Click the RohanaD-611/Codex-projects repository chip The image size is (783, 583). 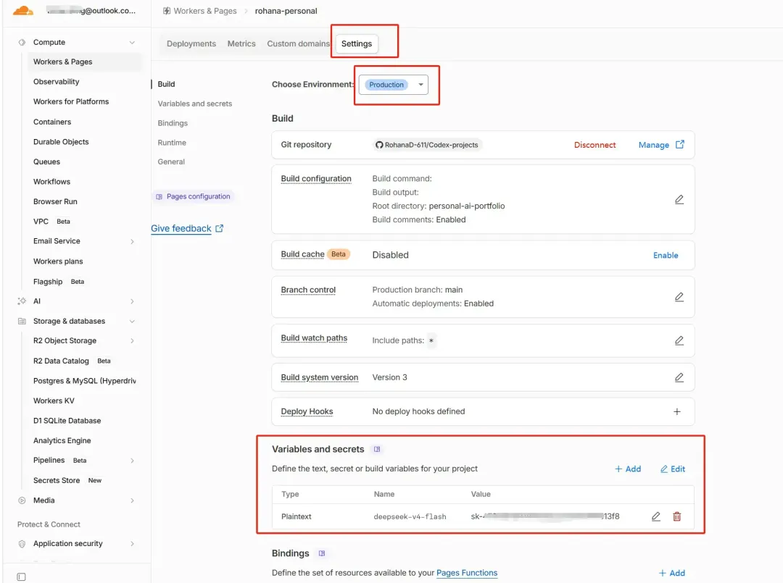[428, 145]
